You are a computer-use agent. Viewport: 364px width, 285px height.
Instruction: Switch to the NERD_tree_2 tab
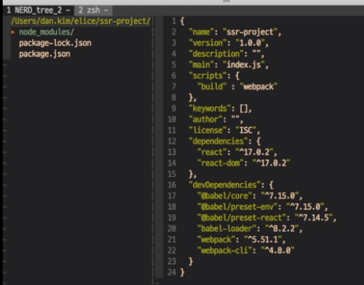click(x=38, y=10)
